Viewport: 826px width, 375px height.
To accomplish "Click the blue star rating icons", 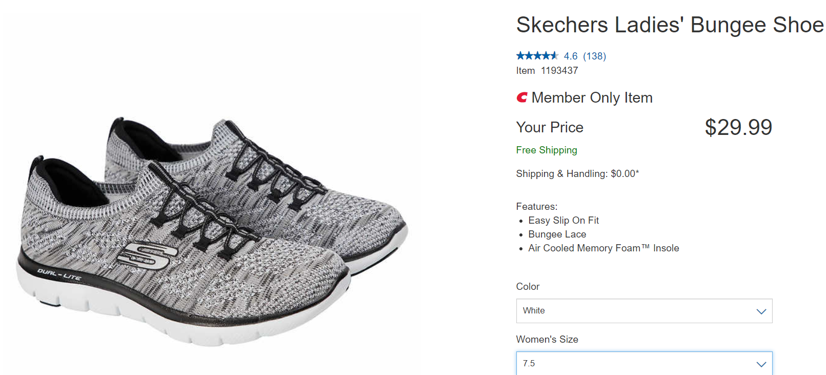I will coord(537,56).
